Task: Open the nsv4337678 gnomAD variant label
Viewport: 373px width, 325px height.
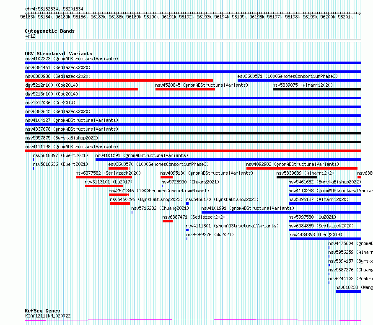Action: (x=72, y=129)
